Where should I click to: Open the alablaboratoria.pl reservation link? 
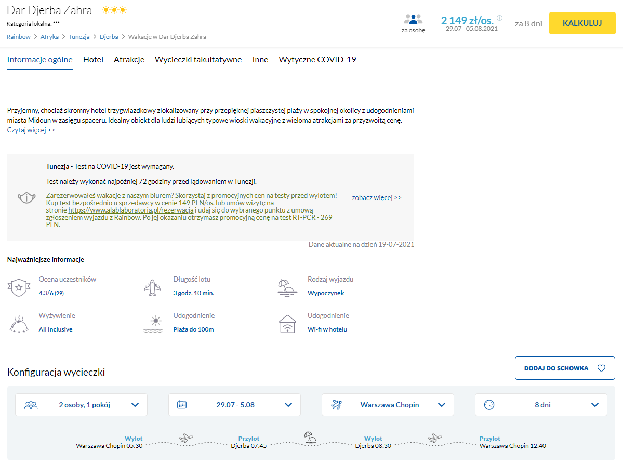click(x=131, y=210)
